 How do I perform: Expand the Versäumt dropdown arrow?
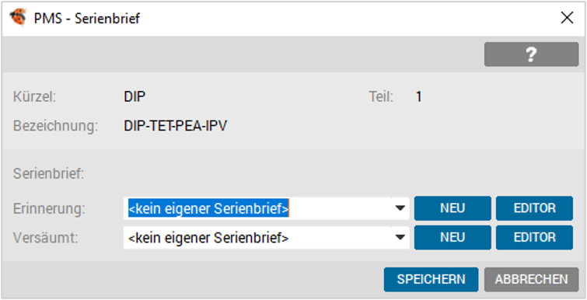tap(400, 238)
